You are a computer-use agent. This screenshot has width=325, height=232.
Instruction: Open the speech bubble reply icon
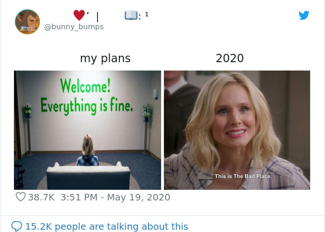[x=17, y=226]
